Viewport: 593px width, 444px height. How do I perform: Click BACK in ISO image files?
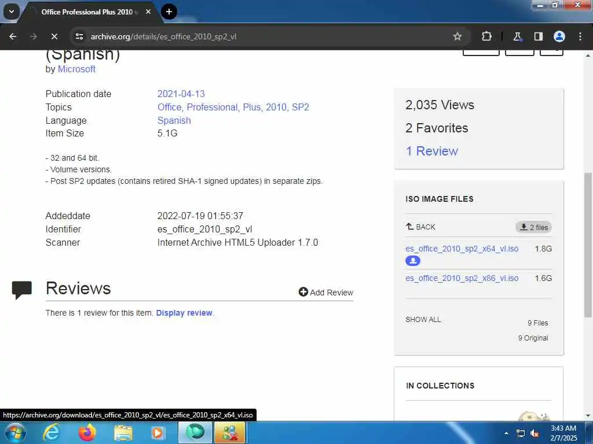420,227
